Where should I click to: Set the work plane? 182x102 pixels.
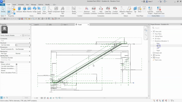coord(135,10)
